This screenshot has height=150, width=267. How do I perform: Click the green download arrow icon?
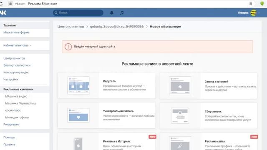262,4
